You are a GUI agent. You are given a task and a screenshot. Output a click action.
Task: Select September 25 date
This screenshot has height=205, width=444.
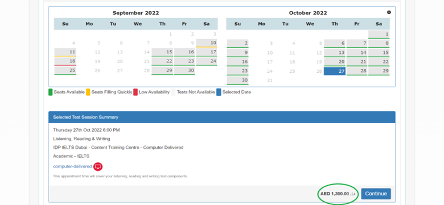[x=65, y=70]
